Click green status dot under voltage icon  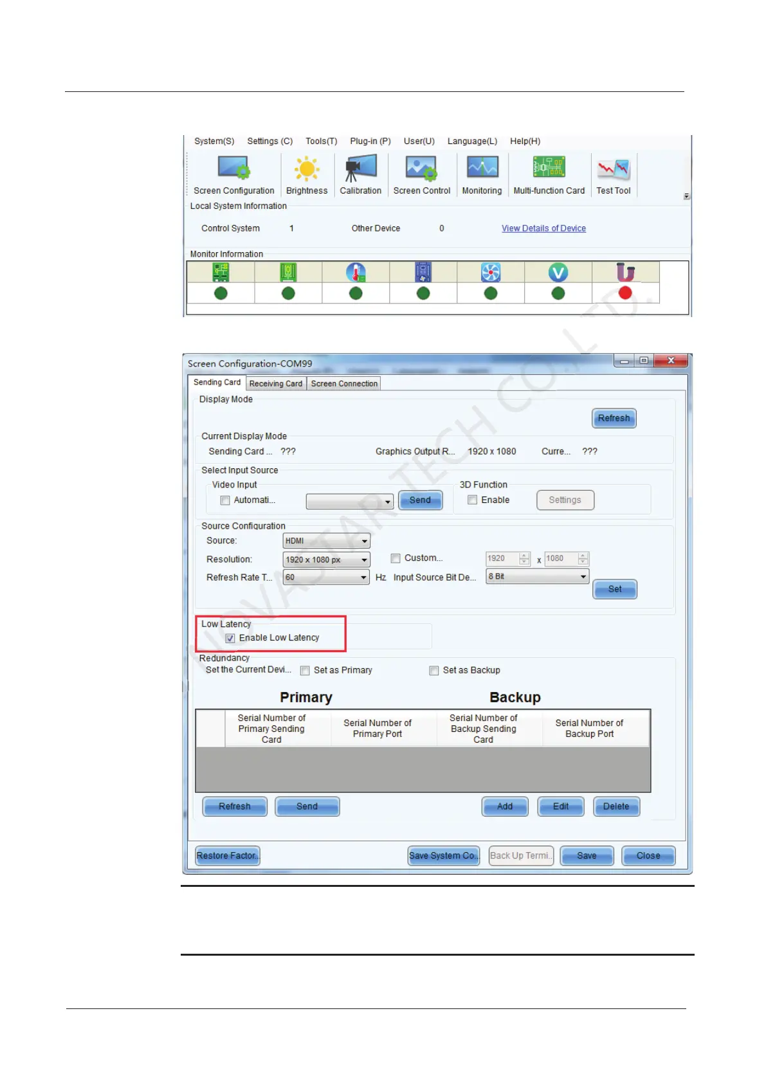pos(558,293)
